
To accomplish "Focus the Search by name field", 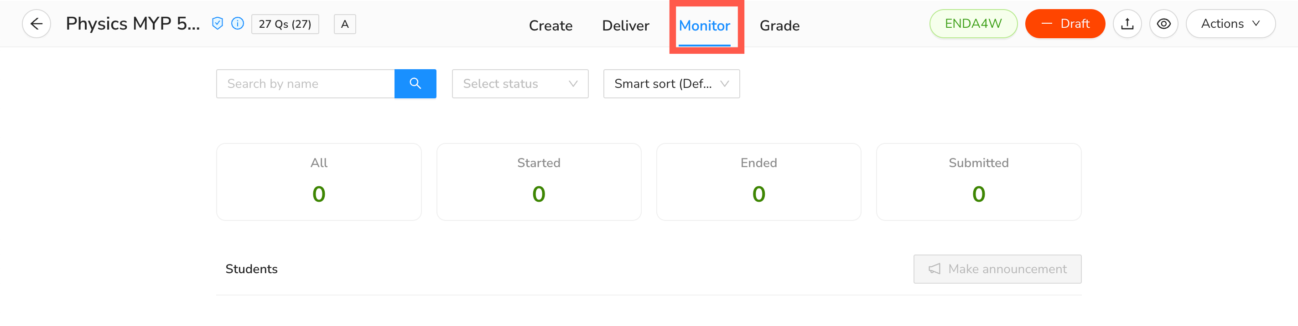I will 306,83.
